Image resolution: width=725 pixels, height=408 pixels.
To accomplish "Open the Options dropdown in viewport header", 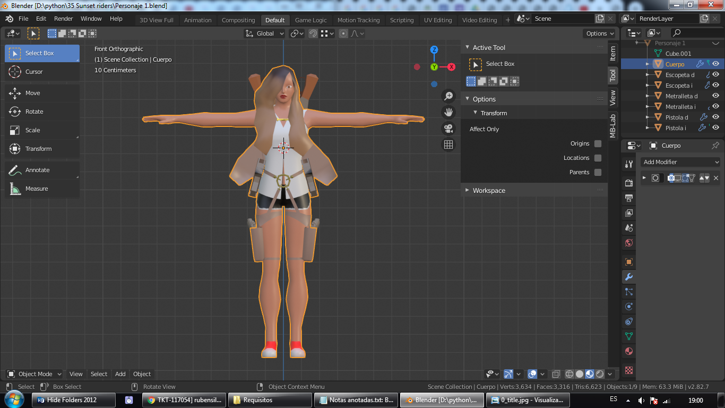I will (600, 33).
